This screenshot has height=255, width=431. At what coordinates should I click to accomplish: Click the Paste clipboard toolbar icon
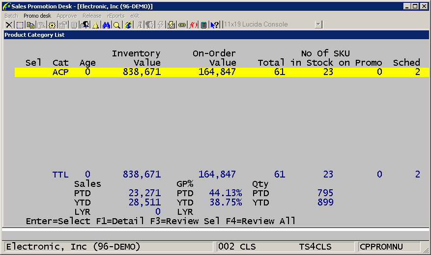point(41,25)
